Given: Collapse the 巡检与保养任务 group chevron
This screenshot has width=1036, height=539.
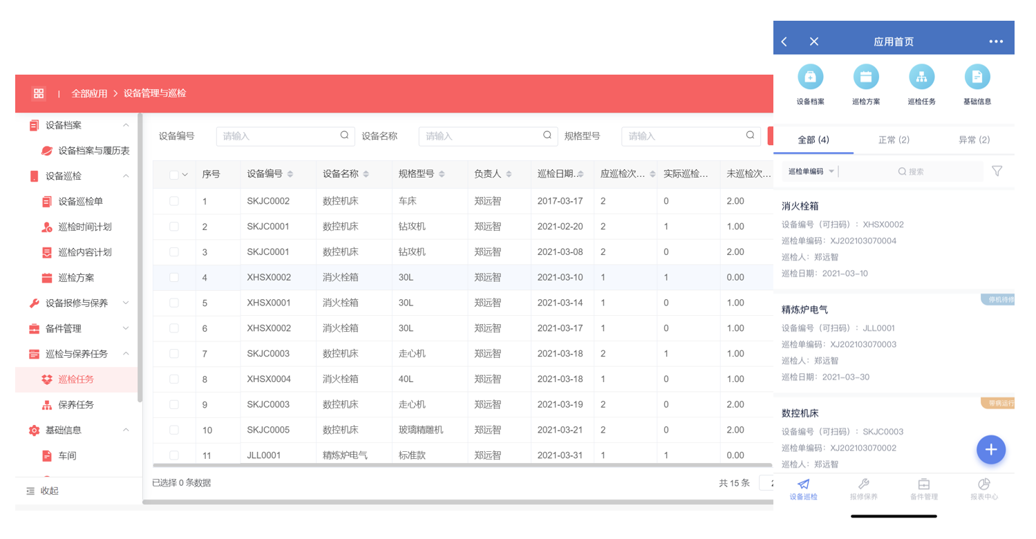Looking at the screenshot, I should point(126,354).
